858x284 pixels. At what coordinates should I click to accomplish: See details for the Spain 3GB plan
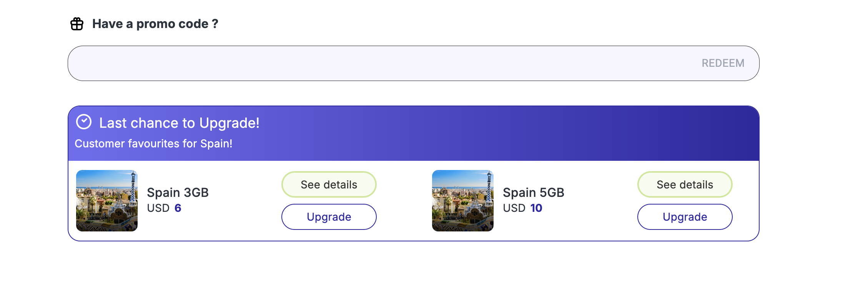point(329,185)
